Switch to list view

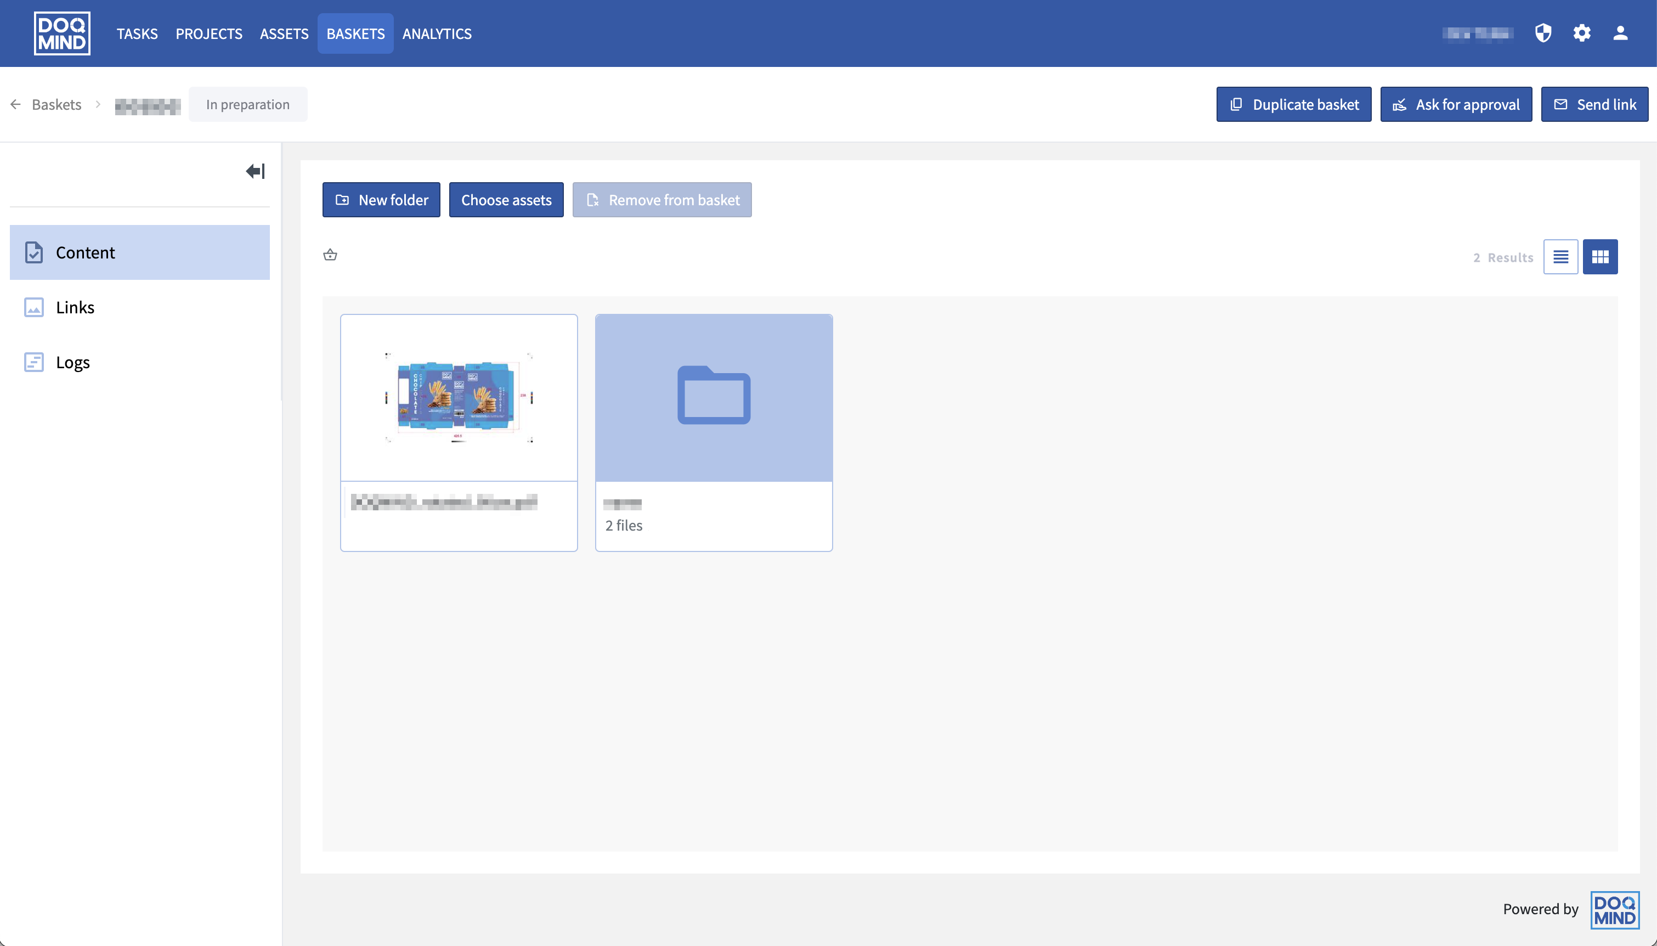[1560, 257]
